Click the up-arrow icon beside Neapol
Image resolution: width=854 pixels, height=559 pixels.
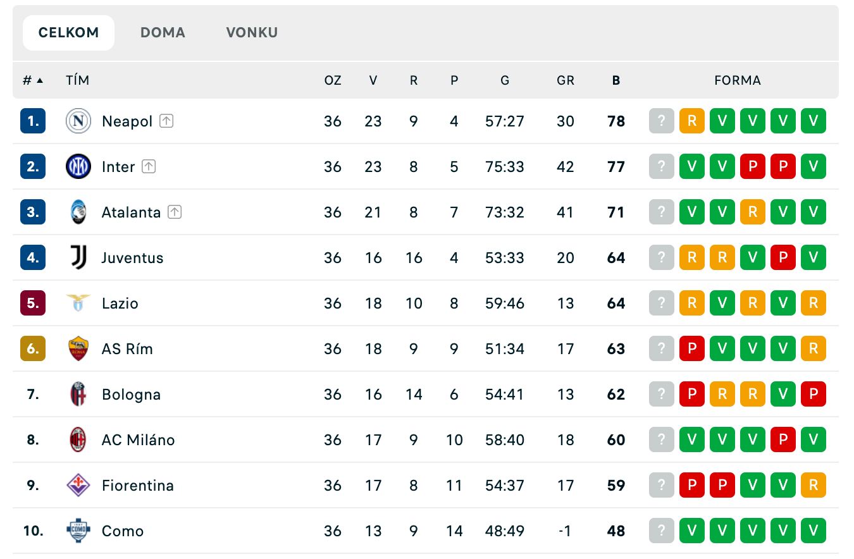click(x=166, y=121)
